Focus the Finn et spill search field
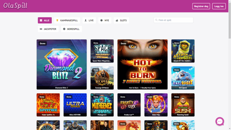Viewport: 231px width, 130px height. (174, 20)
